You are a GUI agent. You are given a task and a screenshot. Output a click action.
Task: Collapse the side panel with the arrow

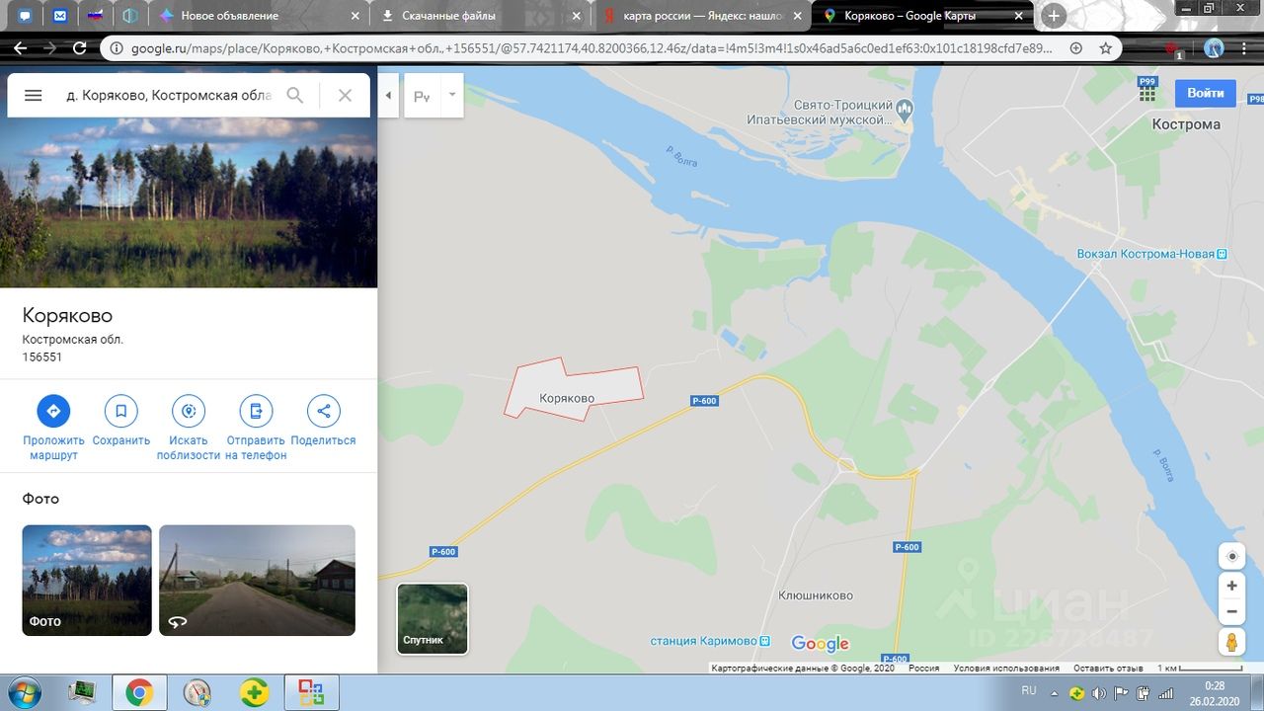[x=388, y=96]
